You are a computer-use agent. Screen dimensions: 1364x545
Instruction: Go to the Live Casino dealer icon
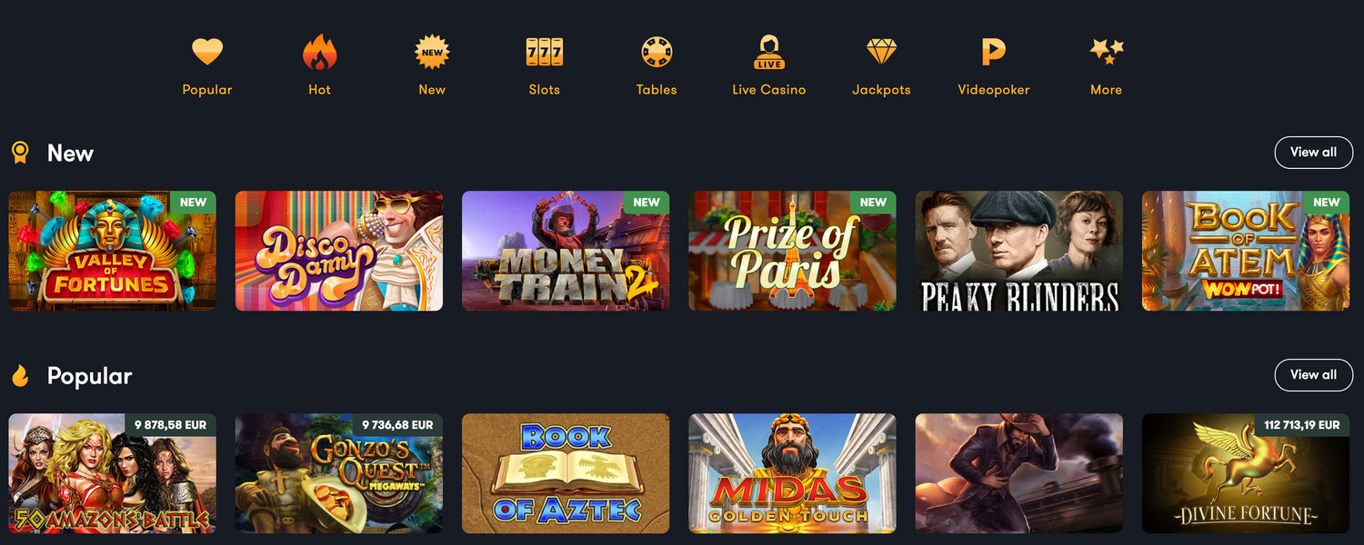tap(769, 53)
